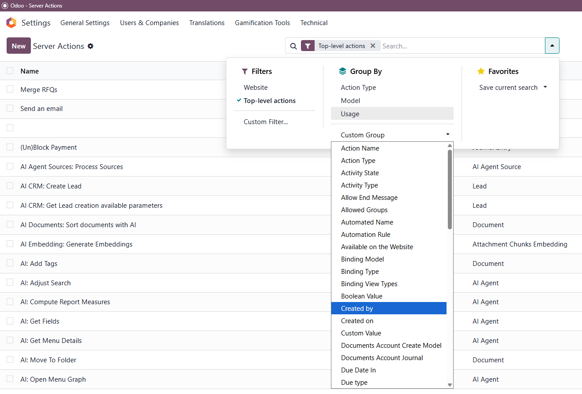Collapse the search options panel toggle
The height and width of the screenshot is (394, 582).
point(552,46)
